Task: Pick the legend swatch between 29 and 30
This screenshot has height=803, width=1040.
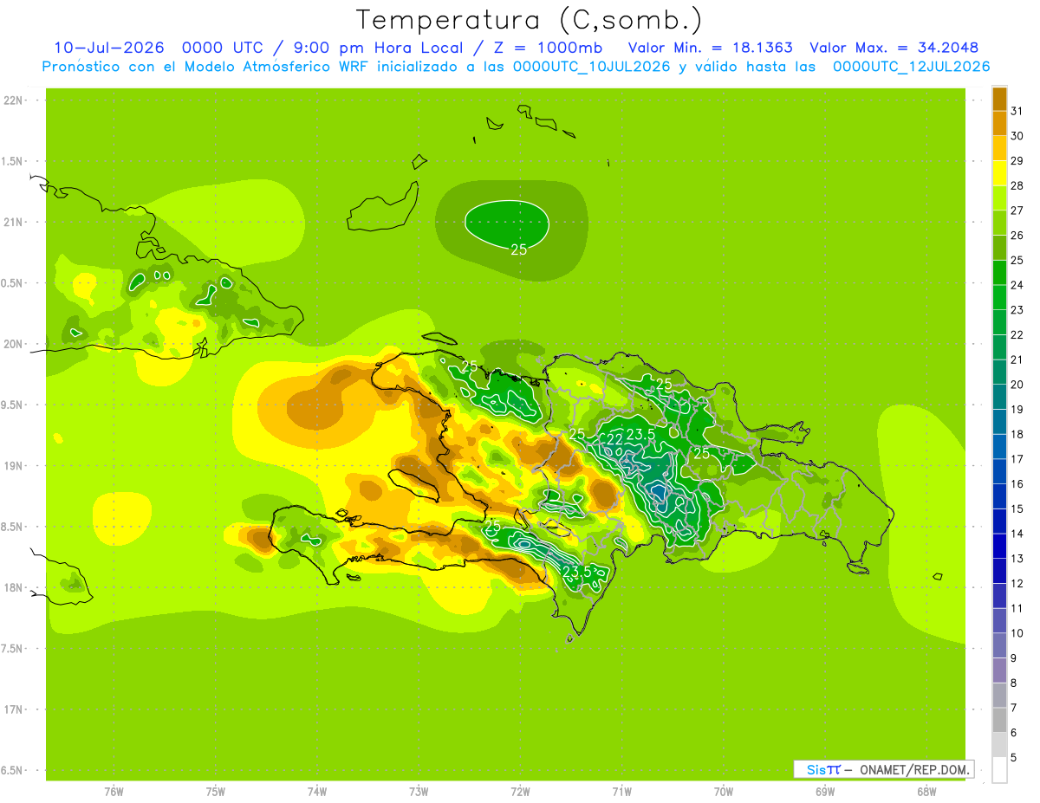Action: coord(999,148)
